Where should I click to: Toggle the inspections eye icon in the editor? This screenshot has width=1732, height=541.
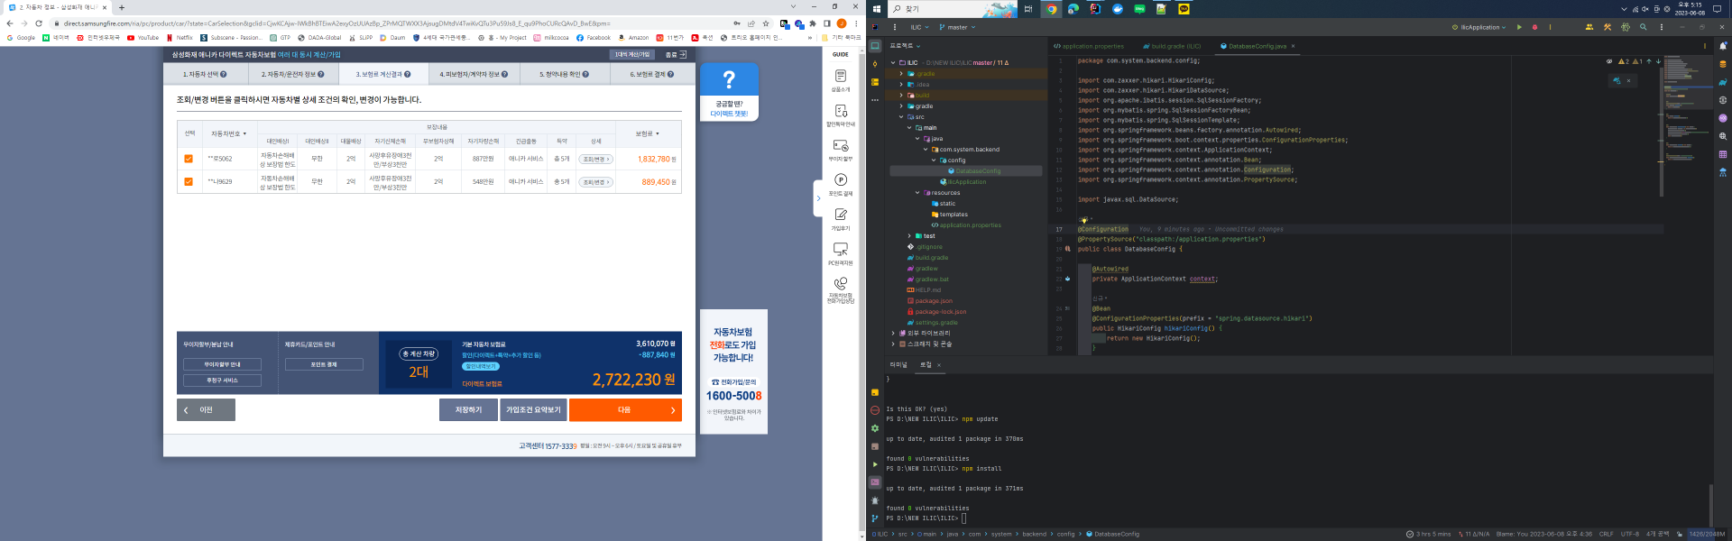click(1608, 61)
